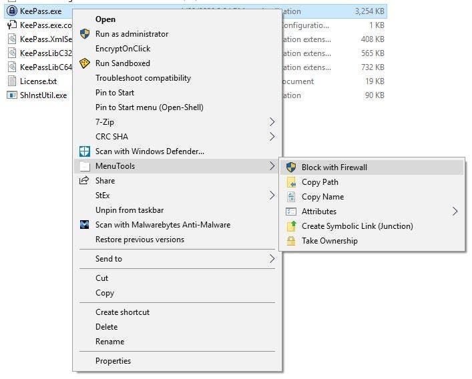
Task: Select Create Symbolic Link (Junction)
Action: (x=372, y=226)
